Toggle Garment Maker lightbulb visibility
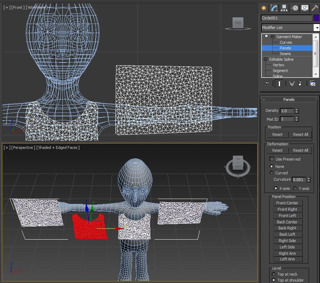 coord(266,37)
